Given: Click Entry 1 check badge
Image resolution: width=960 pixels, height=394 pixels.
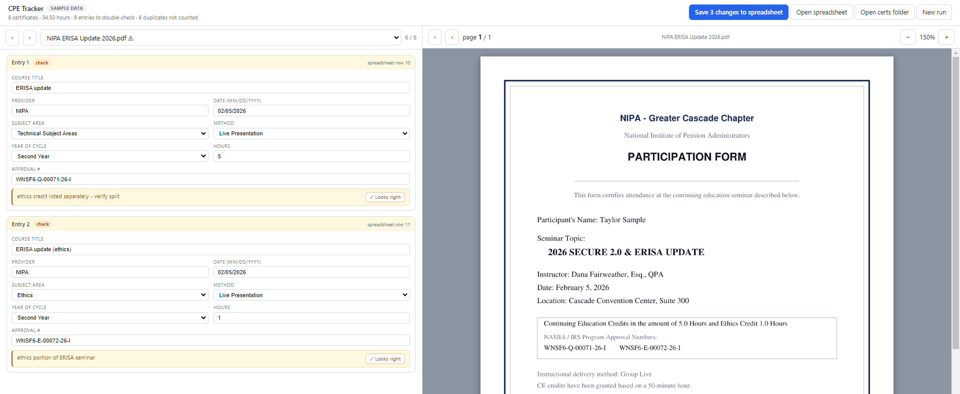Looking at the screenshot, I should (x=42, y=63).
